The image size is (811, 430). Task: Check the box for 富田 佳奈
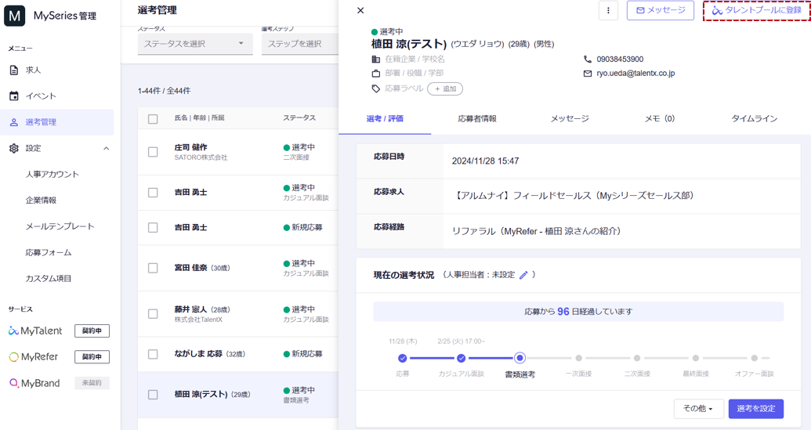point(153,268)
